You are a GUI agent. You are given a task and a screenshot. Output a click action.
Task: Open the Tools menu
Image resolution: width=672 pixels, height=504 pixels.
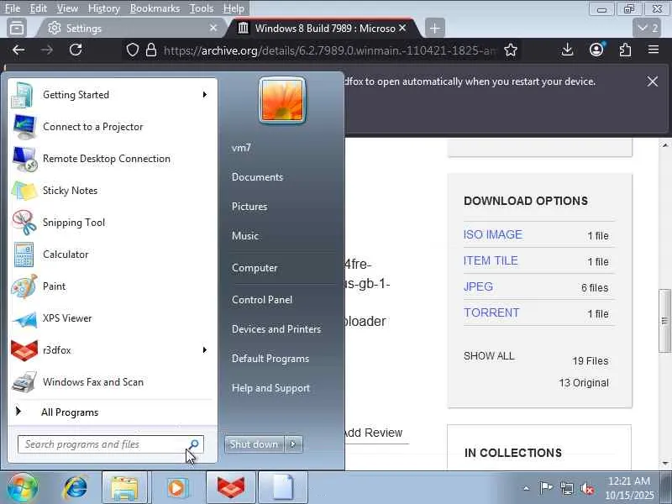pos(202,8)
